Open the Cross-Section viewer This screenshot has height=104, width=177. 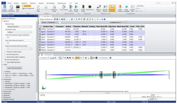64,8
